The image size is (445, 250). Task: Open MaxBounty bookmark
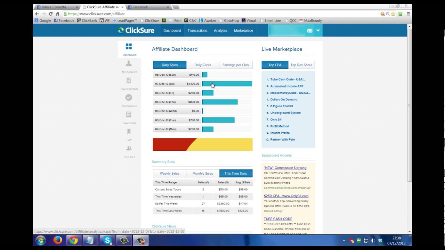click(310, 20)
